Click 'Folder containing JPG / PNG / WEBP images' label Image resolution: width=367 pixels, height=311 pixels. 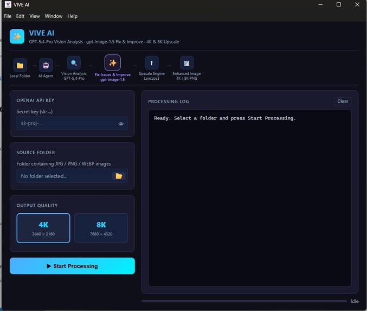coord(63,164)
